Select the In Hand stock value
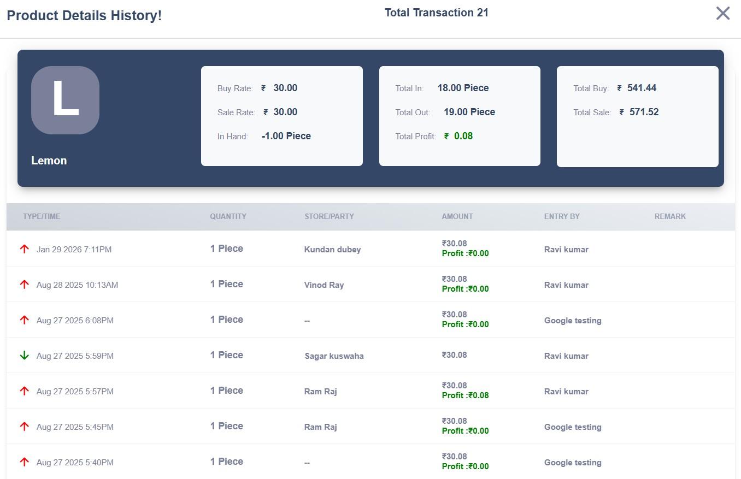Viewport: 741px width, 479px height. [286, 135]
